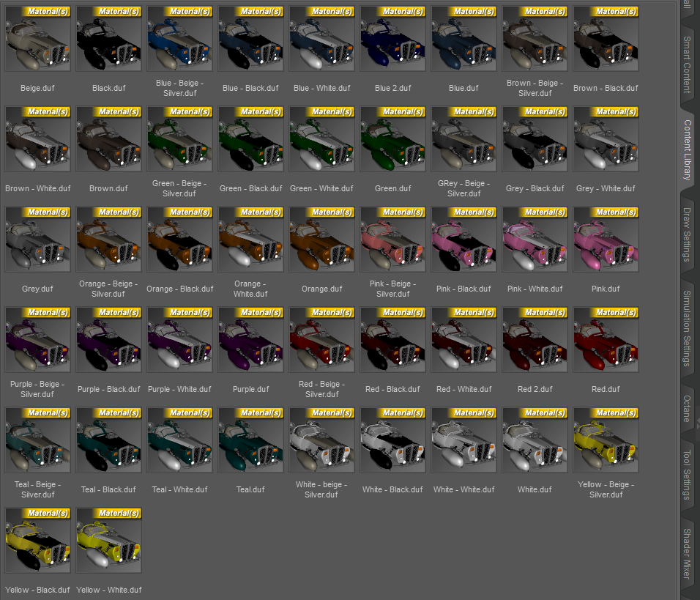700x600 pixels.
Task: Select Purple - Beige - Silver.duf thumbnail
Action: pyautogui.click(x=37, y=339)
